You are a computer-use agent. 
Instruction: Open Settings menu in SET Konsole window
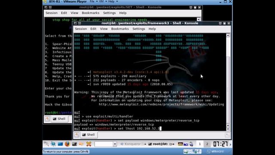coord(109,13)
